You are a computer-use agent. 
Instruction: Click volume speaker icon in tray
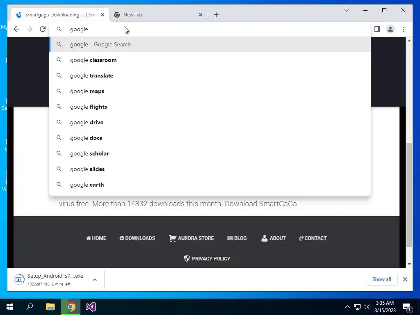pyautogui.click(x=367, y=307)
